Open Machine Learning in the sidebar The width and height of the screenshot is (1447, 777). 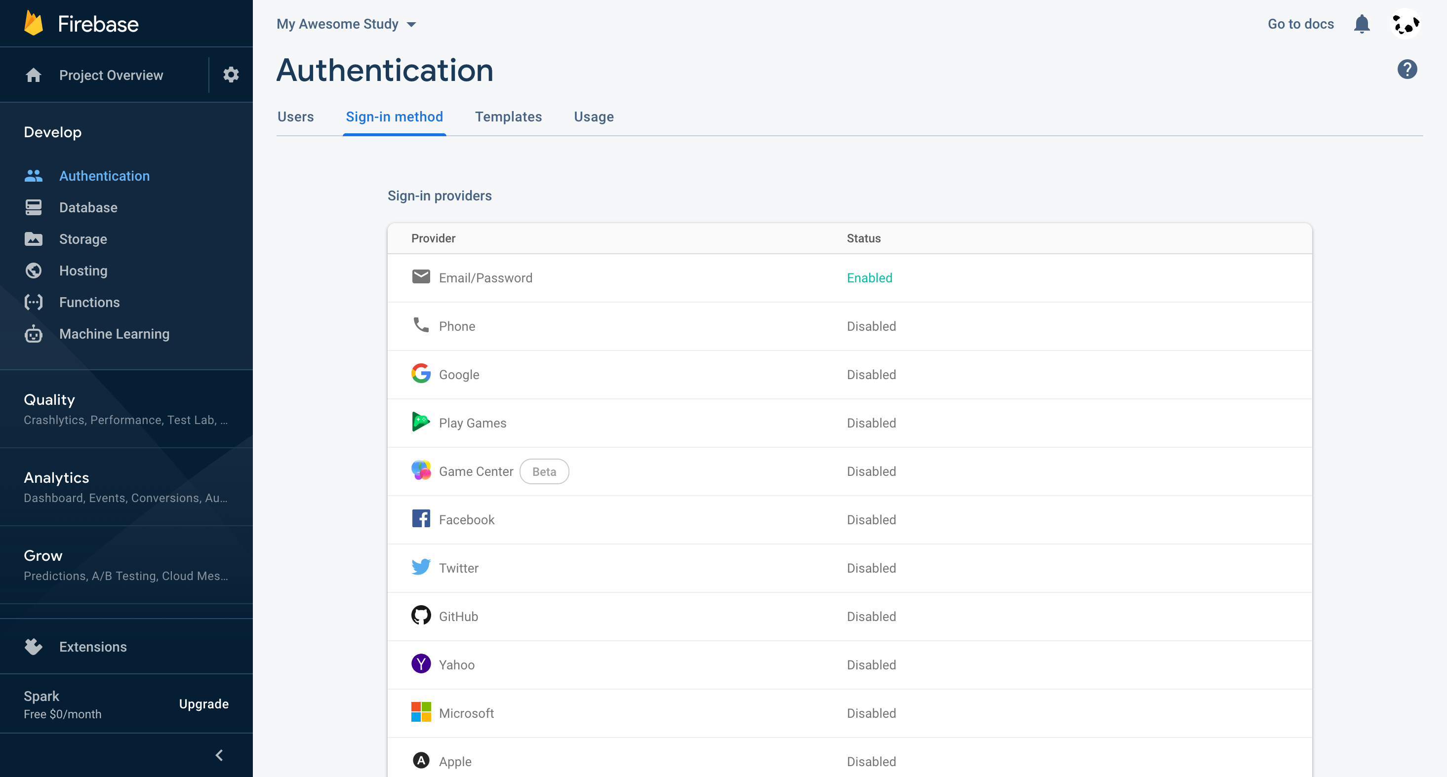click(115, 334)
